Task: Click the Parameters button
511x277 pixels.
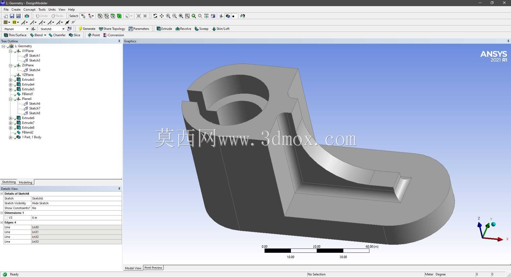Action: (x=139, y=29)
